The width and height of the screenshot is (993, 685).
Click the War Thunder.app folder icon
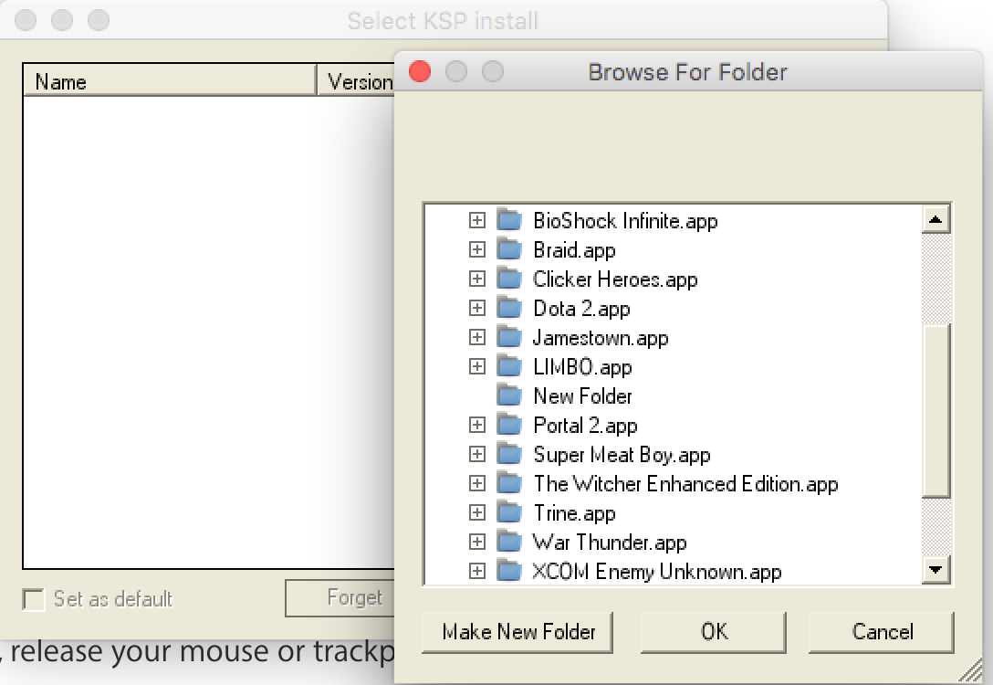tap(509, 542)
